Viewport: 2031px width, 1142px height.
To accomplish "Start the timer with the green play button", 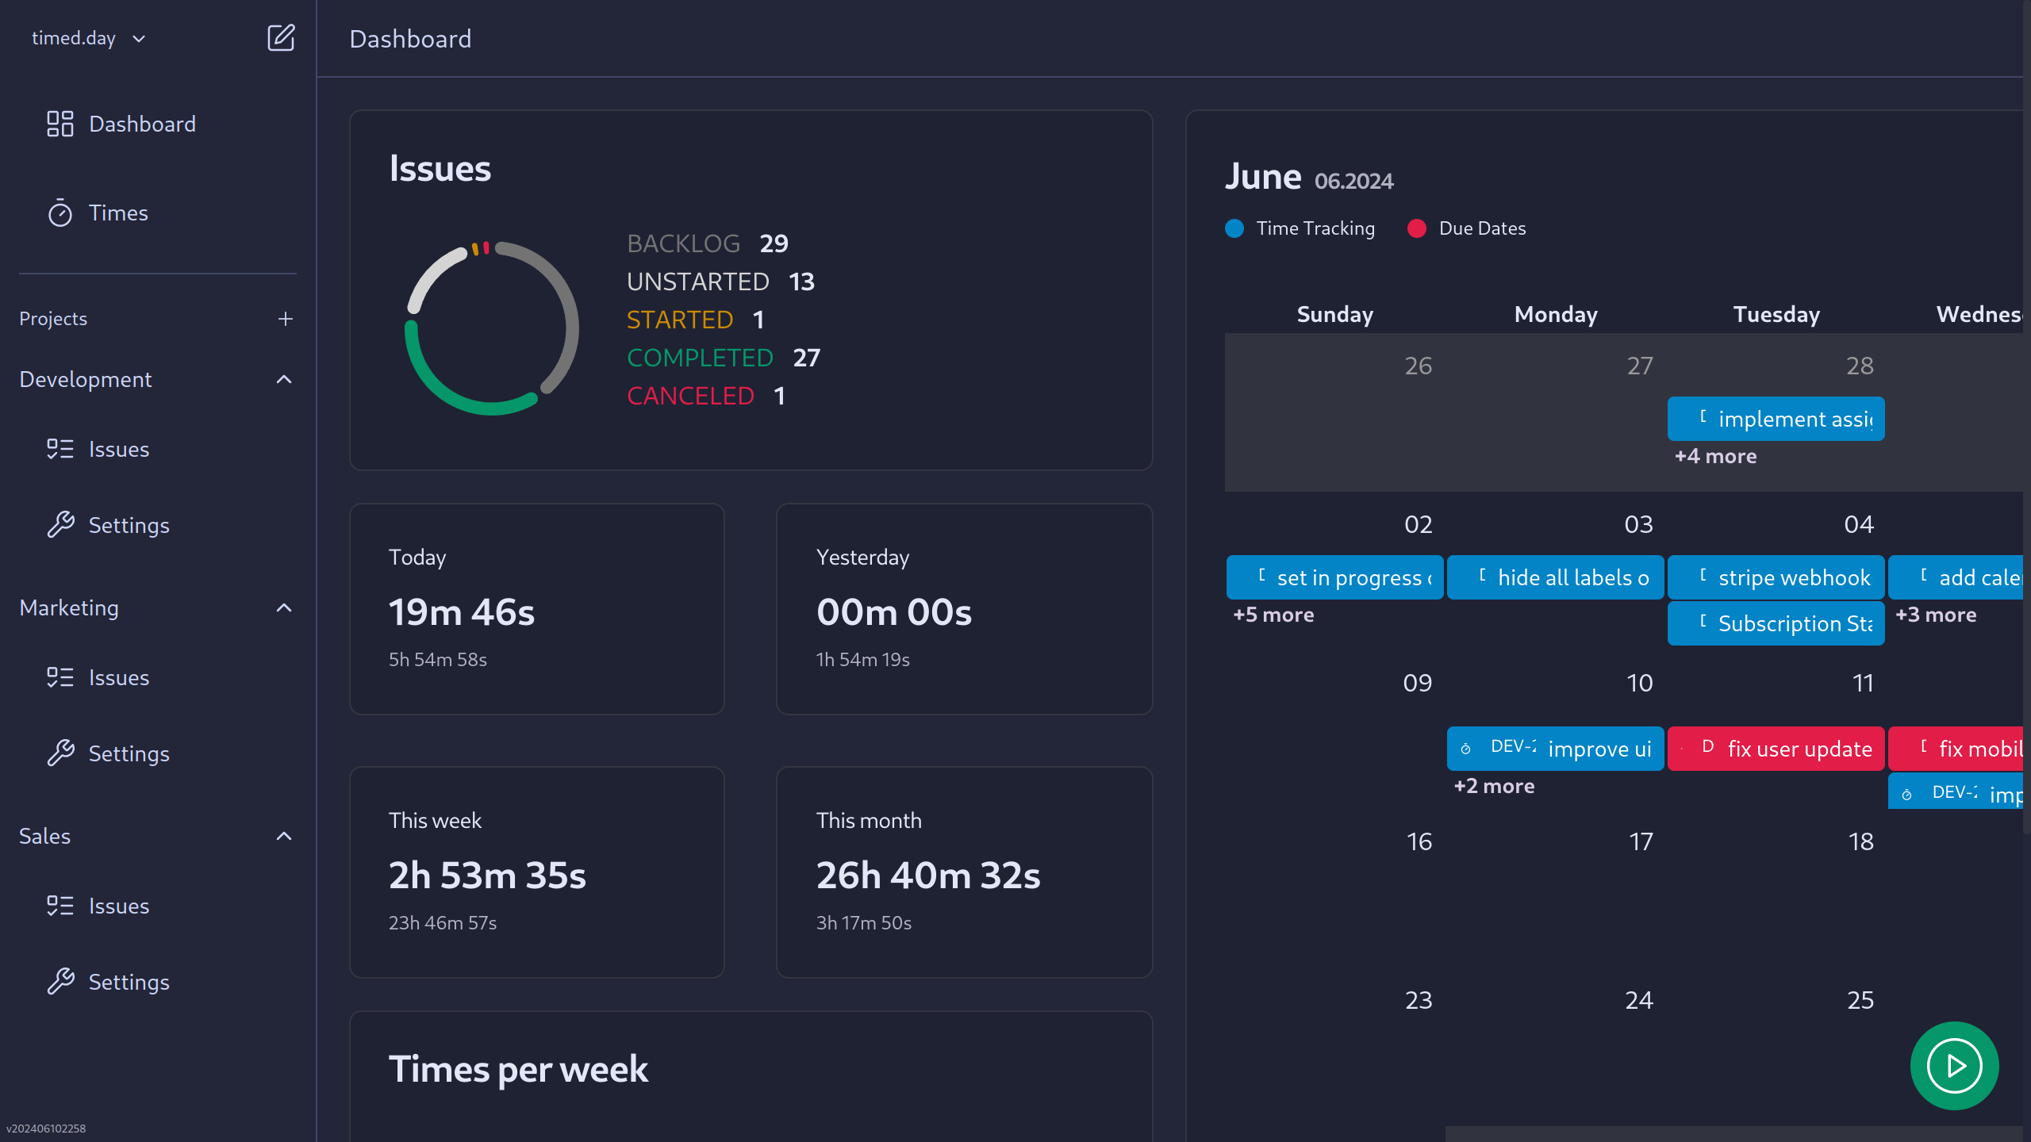I will 1954,1066.
